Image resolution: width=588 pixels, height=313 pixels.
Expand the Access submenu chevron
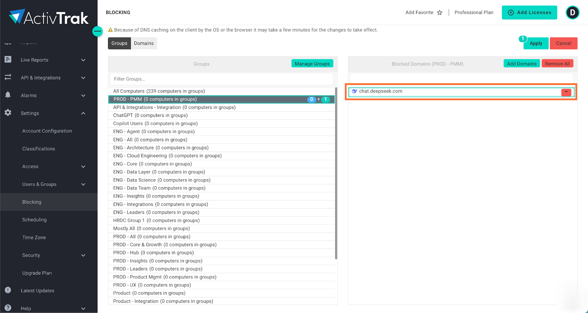pyautogui.click(x=83, y=166)
